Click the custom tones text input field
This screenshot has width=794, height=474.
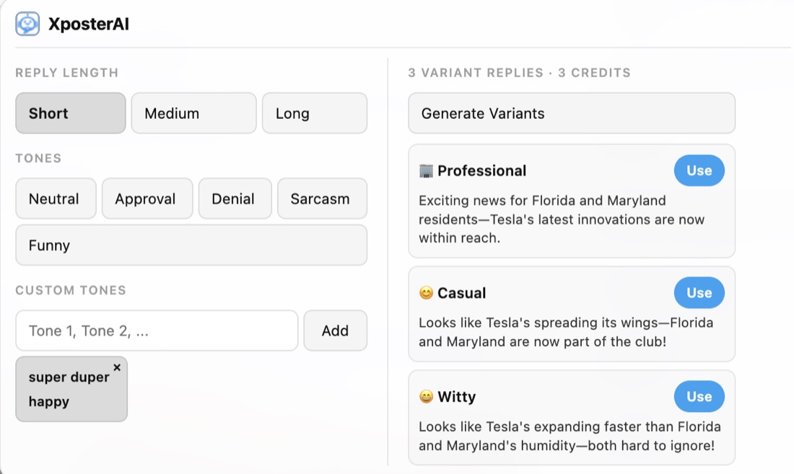pos(156,330)
